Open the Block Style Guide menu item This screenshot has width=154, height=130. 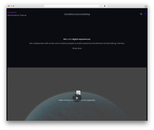pos(78,14)
